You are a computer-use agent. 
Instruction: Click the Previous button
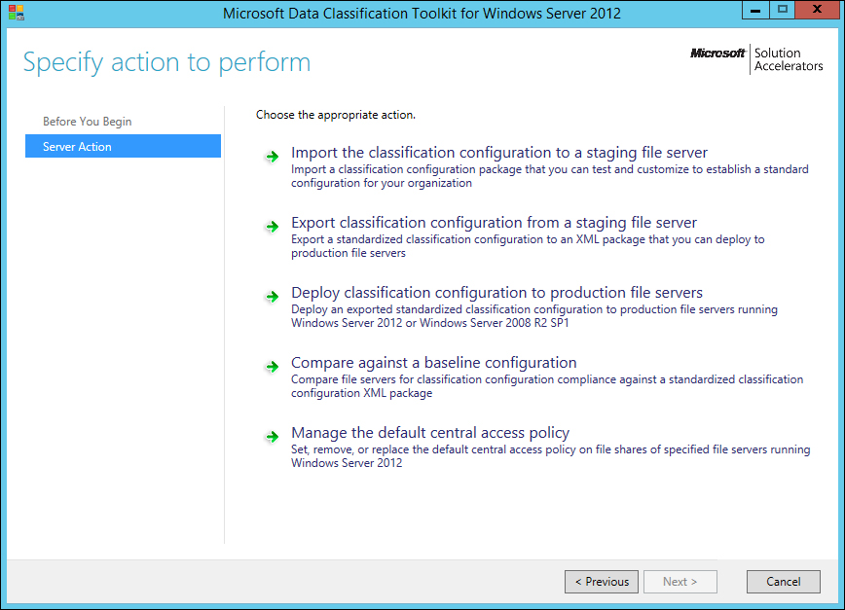tap(601, 581)
